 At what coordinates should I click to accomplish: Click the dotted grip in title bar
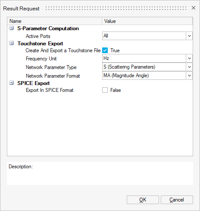tap(116, 8)
